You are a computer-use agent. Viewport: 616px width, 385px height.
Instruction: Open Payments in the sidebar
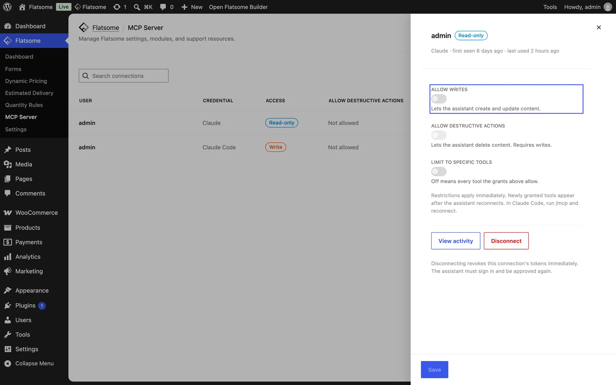tap(29, 242)
